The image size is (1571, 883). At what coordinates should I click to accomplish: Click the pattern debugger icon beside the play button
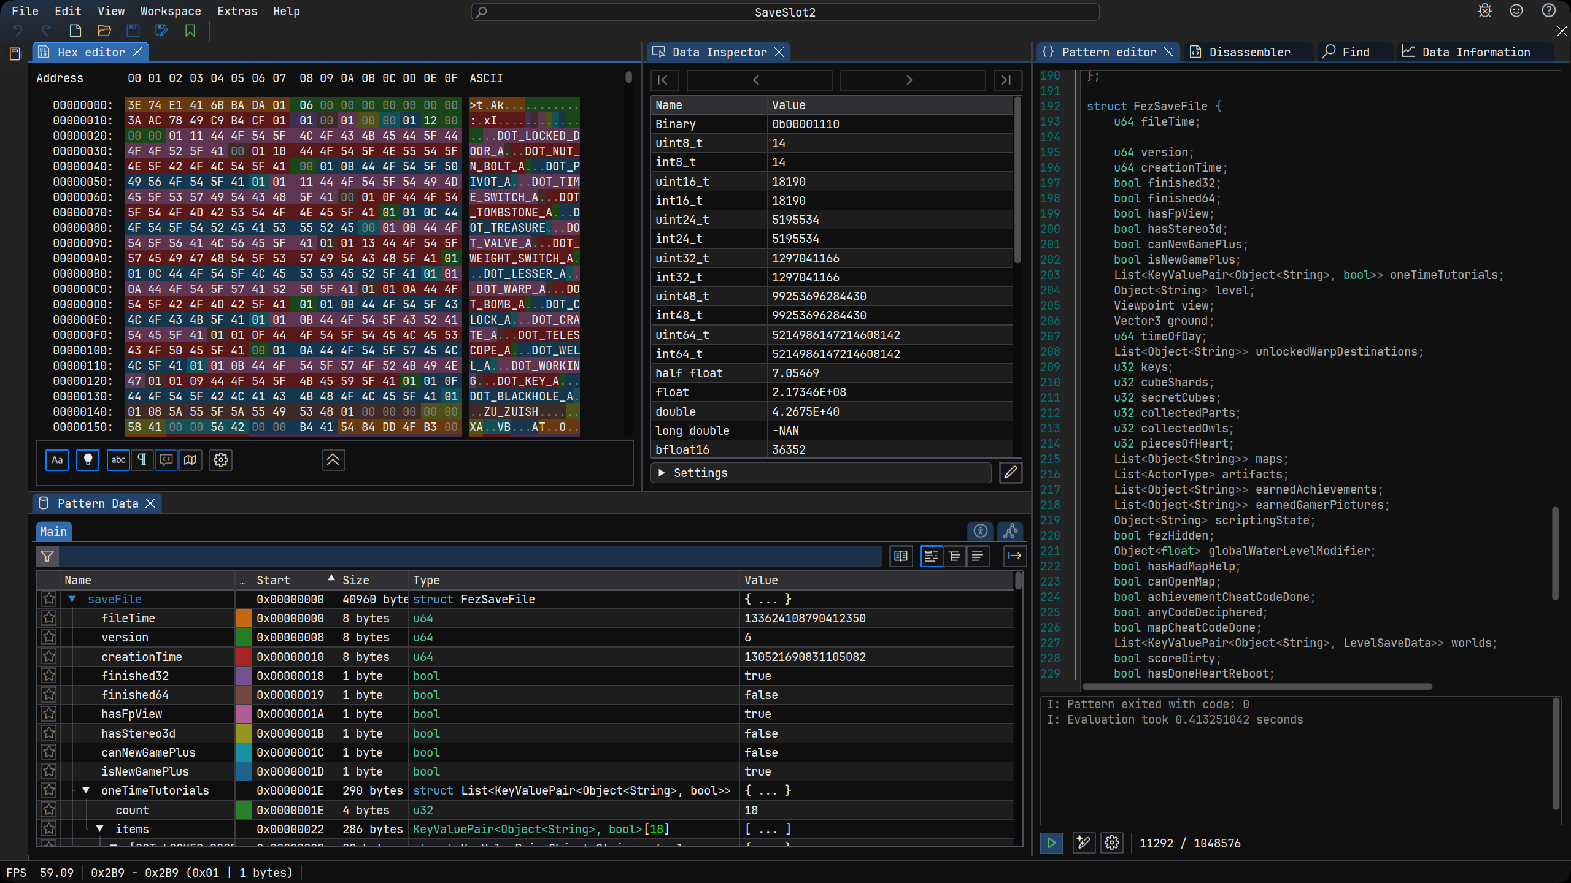tap(1083, 843)
